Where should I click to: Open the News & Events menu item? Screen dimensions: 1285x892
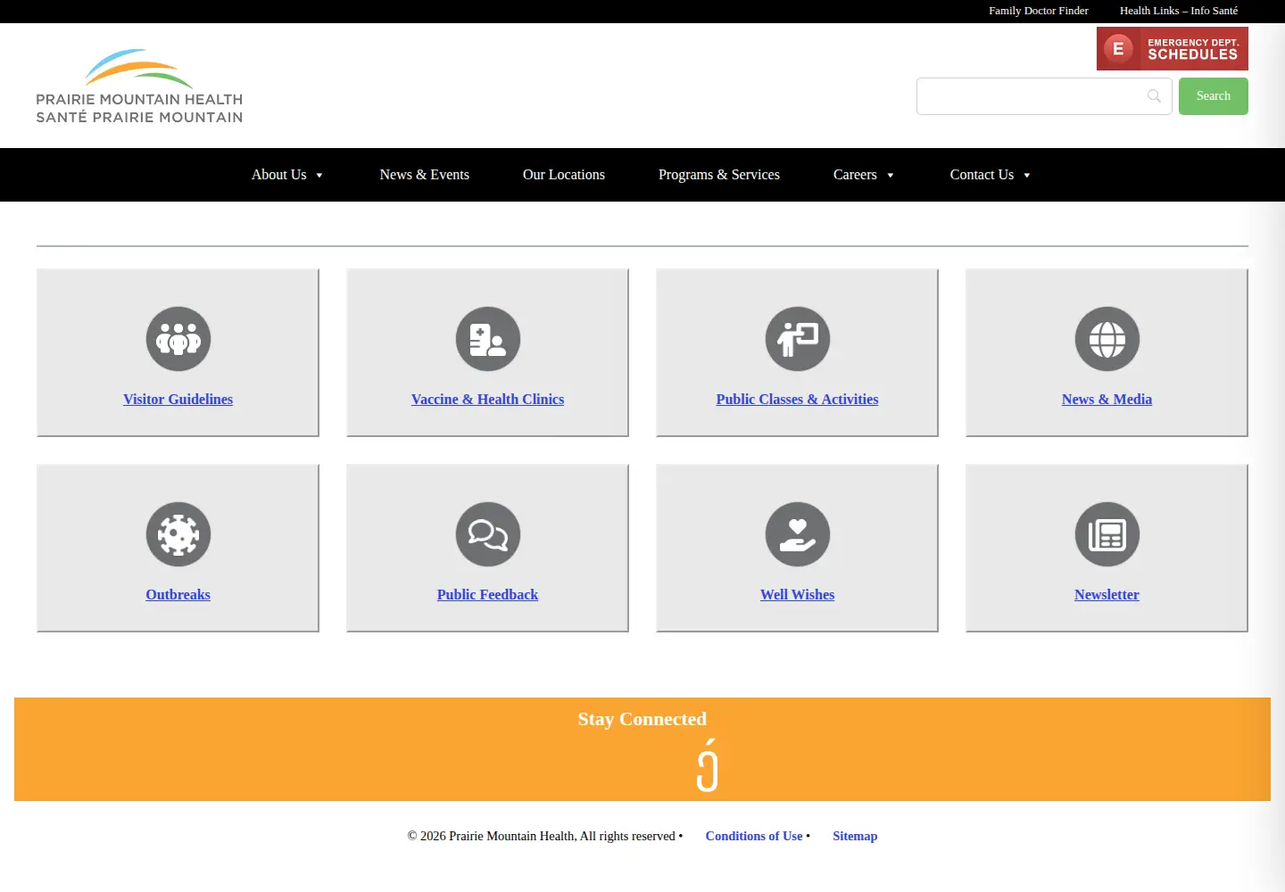425,175
